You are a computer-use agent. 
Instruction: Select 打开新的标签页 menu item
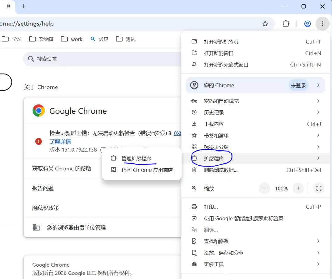[255, 42]
